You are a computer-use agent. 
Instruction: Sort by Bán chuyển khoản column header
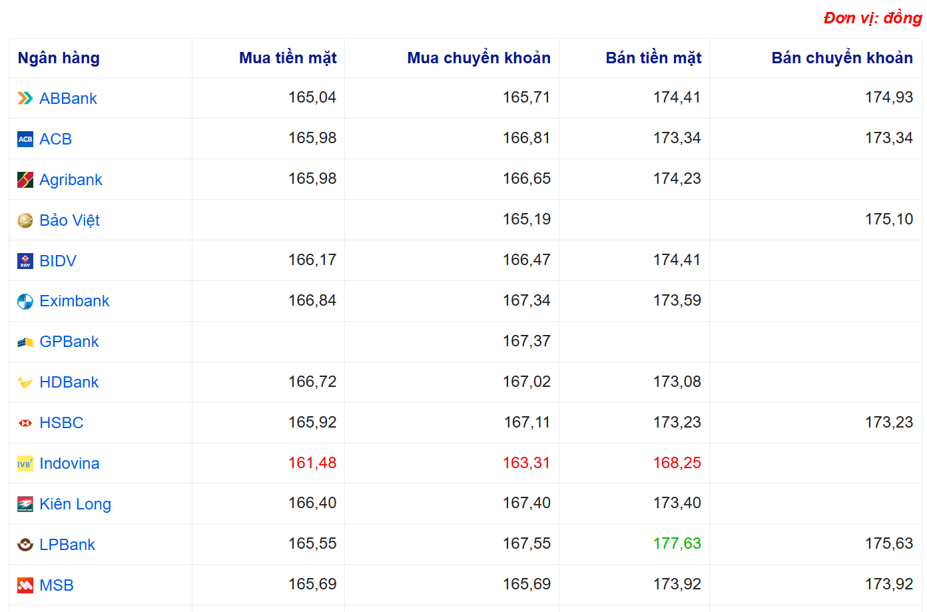842,58
